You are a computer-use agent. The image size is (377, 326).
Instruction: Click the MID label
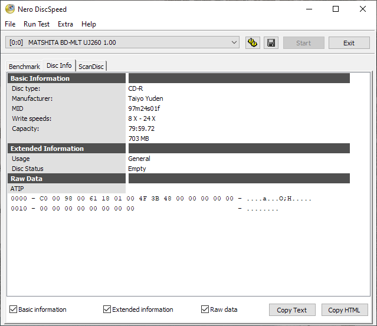coord(18,108)
